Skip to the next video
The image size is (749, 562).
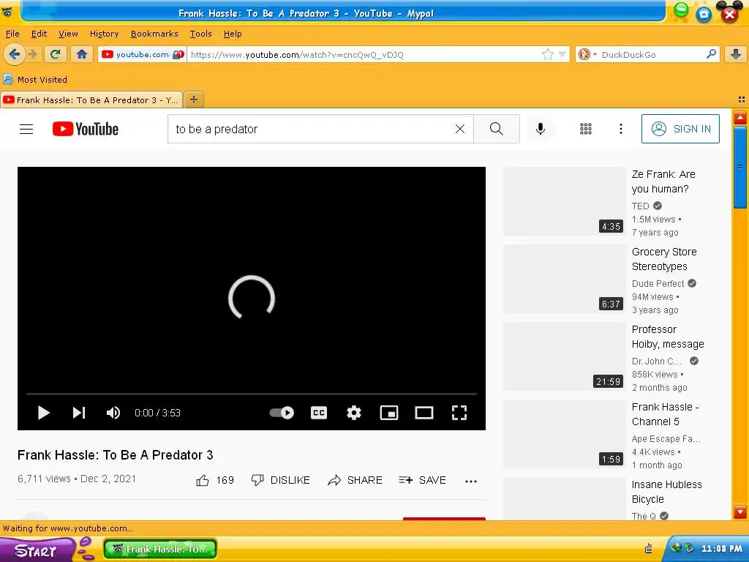point(79,413)
